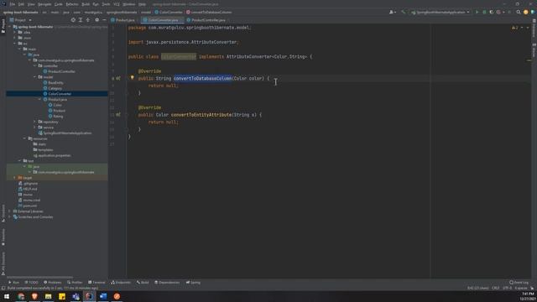
Task: Expand the service package
Action: tap(34, 128)
